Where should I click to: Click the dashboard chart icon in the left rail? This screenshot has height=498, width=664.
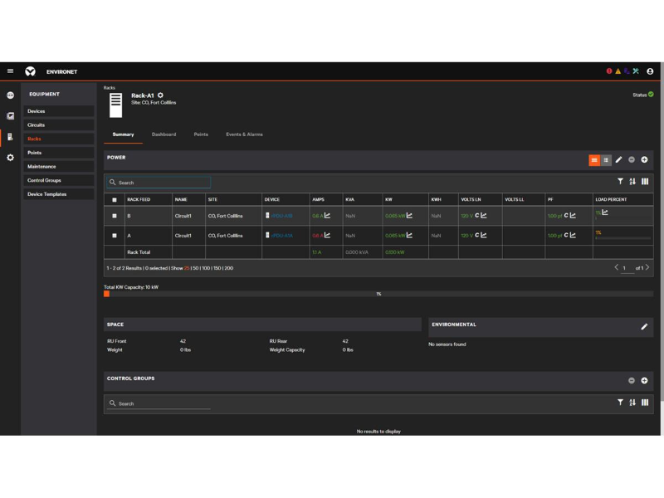coord(10,116)
